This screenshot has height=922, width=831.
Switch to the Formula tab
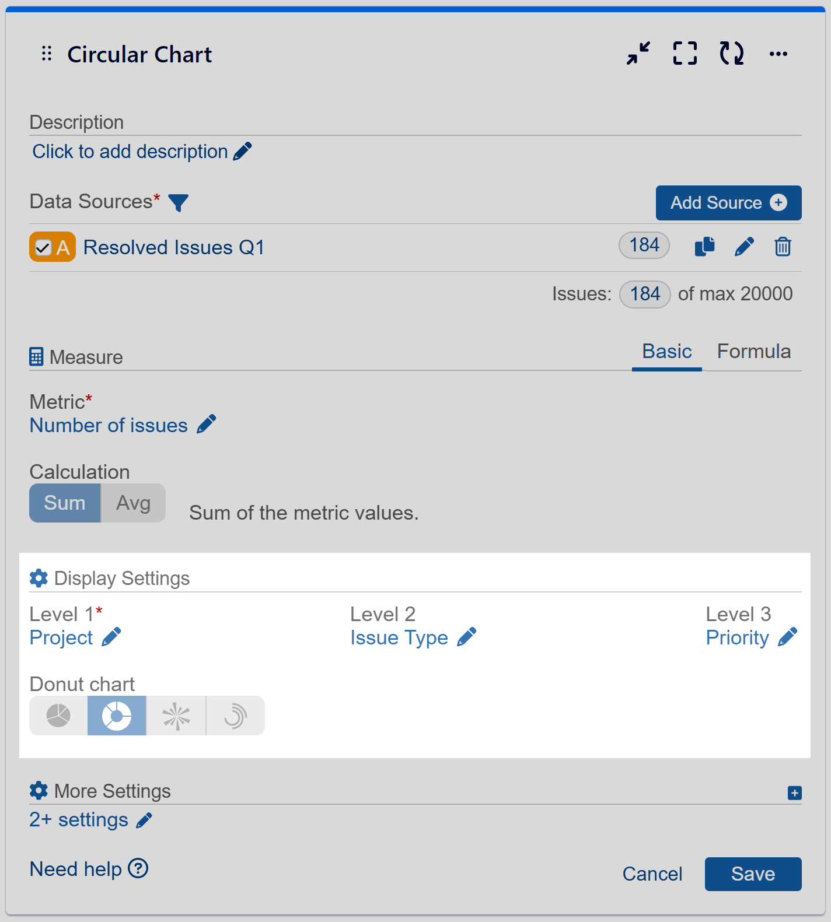(754, 352)
